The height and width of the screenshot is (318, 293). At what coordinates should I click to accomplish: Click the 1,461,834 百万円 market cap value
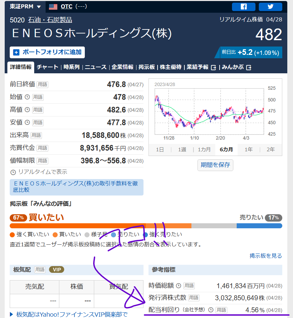(x=240, y=286)
